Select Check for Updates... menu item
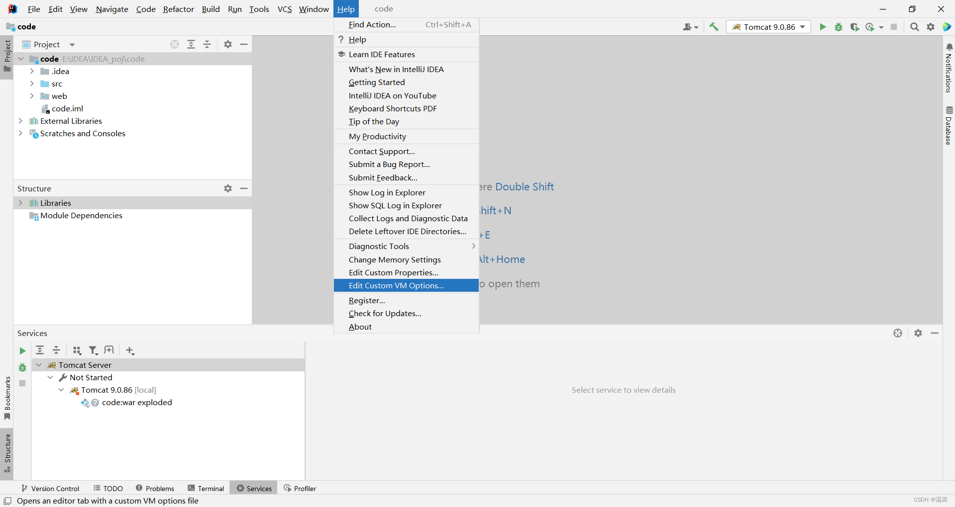Screen dimensions: 955x507 (406, 313)
